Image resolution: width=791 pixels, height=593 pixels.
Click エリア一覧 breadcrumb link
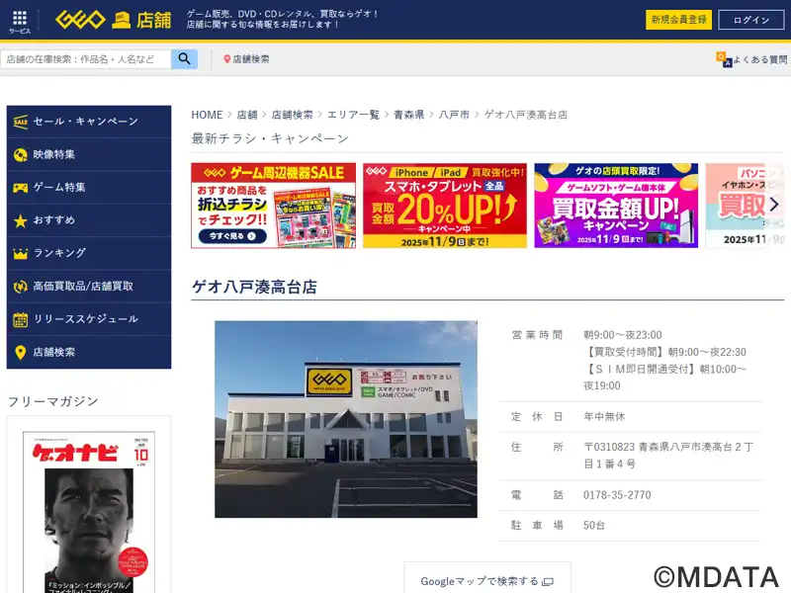(x=353, y=115)
